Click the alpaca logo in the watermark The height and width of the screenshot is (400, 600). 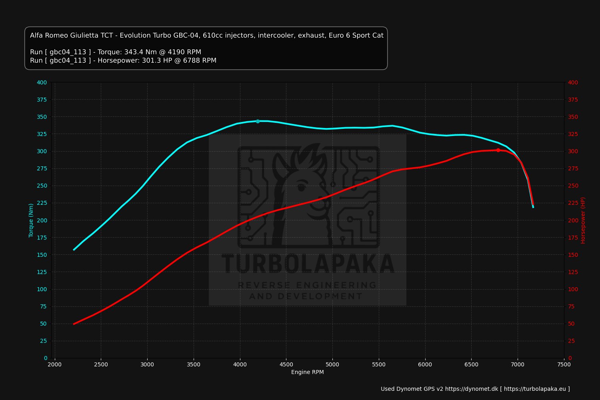click(308, 196)
